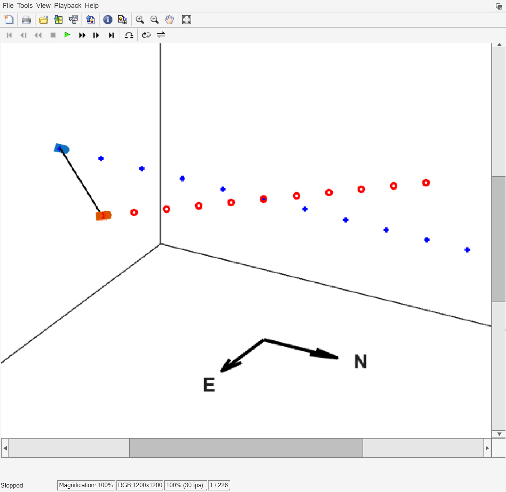Click the Pixel Region tool icon
Viewport: 506px width, 492px height.
(x=122, y=20)
